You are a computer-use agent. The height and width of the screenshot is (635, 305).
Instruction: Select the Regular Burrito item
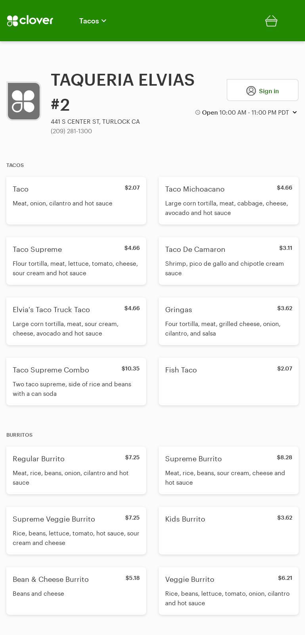pos(76,470)
